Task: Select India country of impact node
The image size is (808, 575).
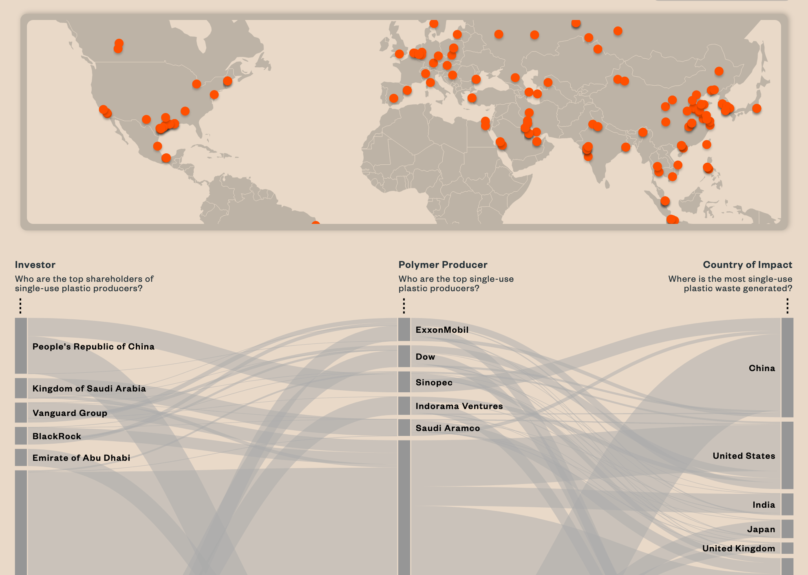Action: pyautogui.click(x=787, y=504)
